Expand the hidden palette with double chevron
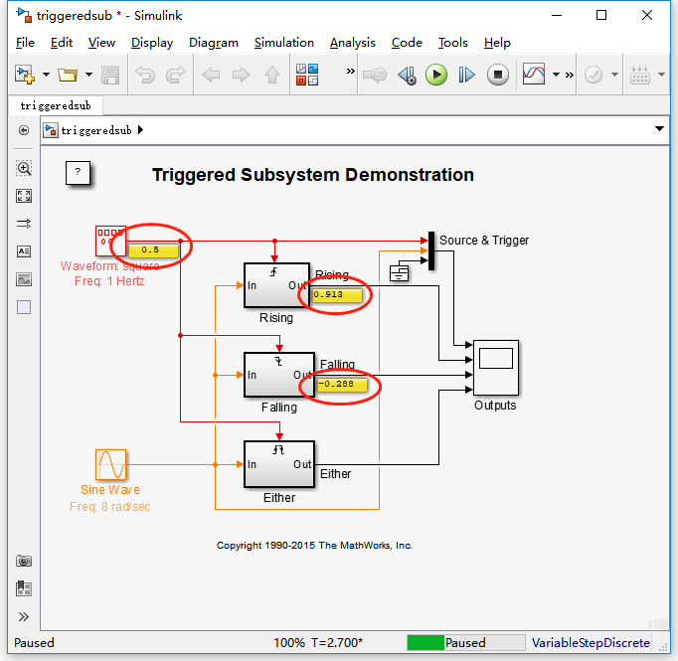 (x=24, y=616)
